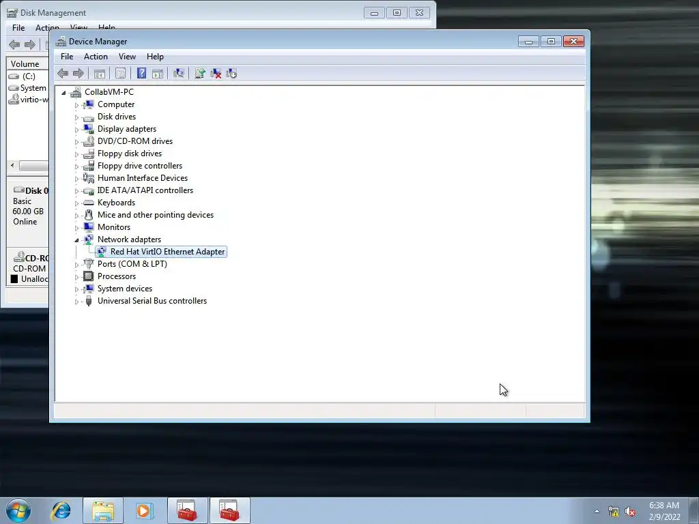
Task: Click Back arrow in Disk Management toolbar
Action: click(x=15, y=44)
